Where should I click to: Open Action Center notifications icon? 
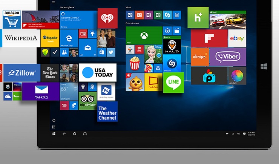(x=244, y=133)
